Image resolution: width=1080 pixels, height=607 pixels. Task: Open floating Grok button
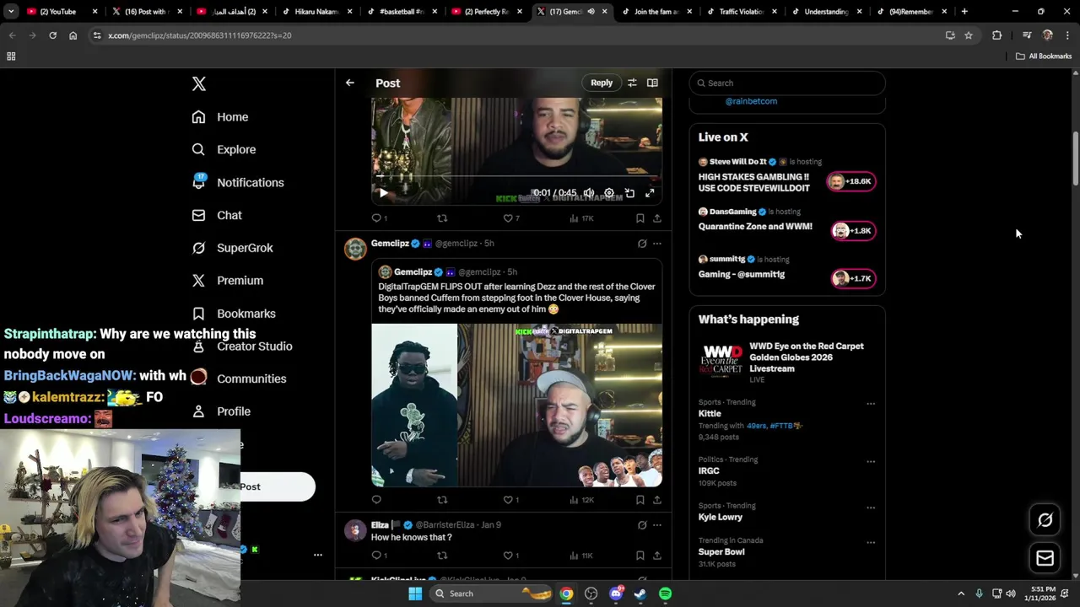1045,520
